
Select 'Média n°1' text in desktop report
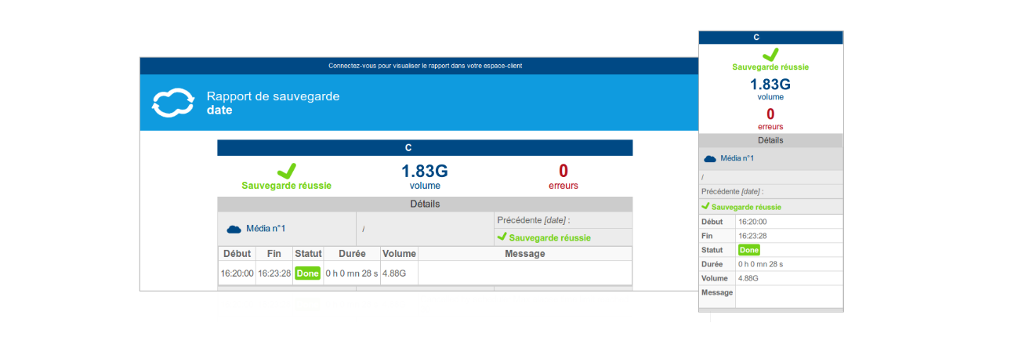pos(266,229)
